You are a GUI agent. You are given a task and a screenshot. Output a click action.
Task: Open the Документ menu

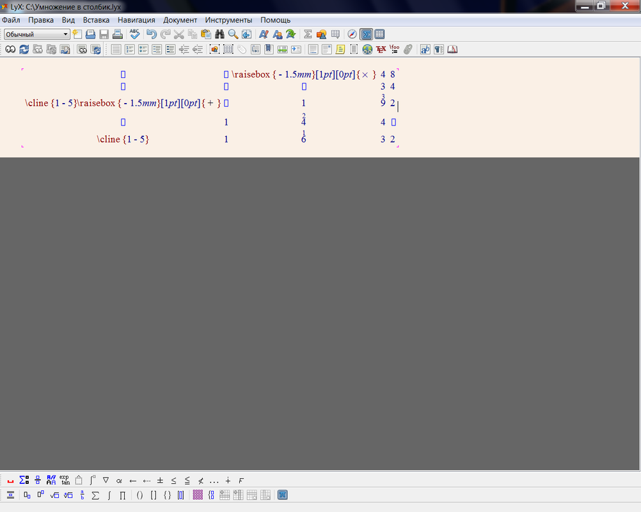(x=180, y=20)
